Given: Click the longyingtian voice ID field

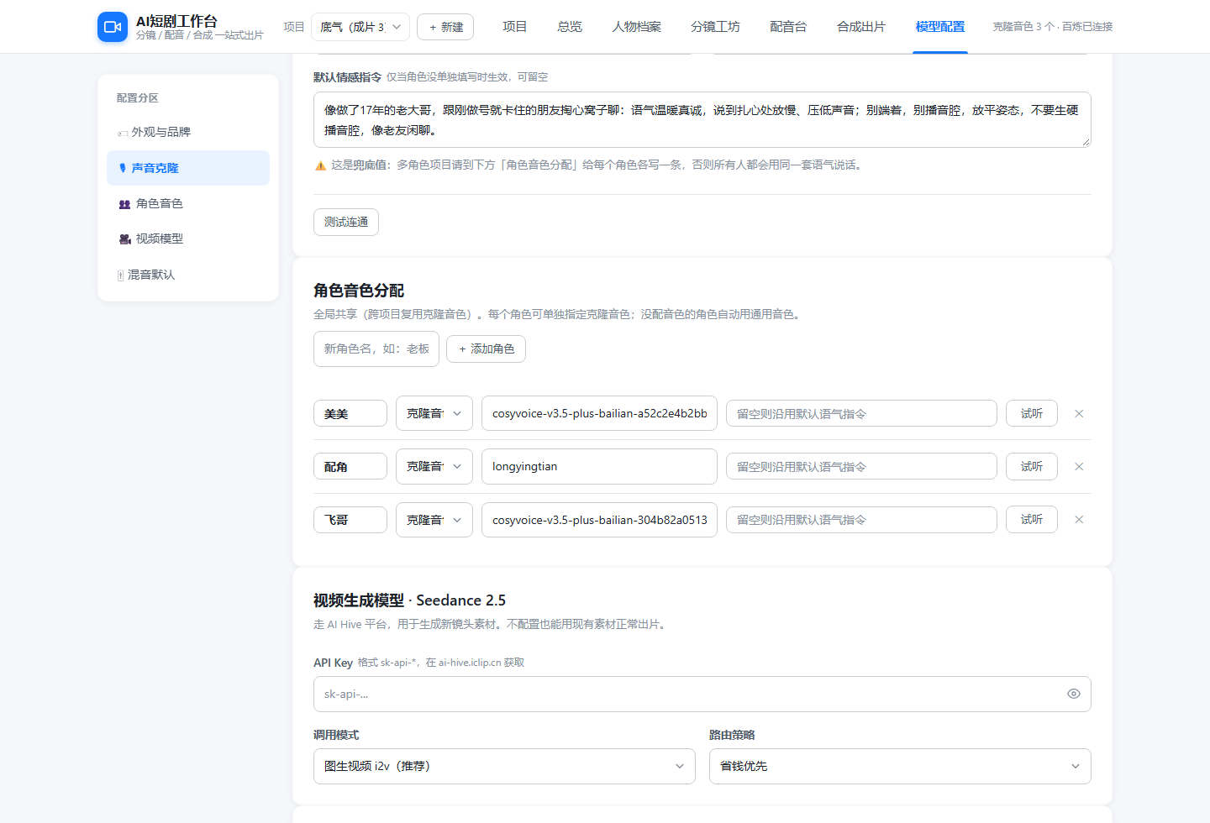Looking at the screenshot, I should (599, 466).
